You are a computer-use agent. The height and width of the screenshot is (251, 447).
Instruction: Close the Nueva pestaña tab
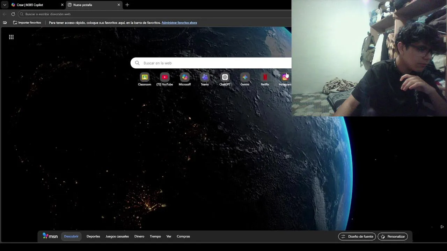[x=119, y=5]
